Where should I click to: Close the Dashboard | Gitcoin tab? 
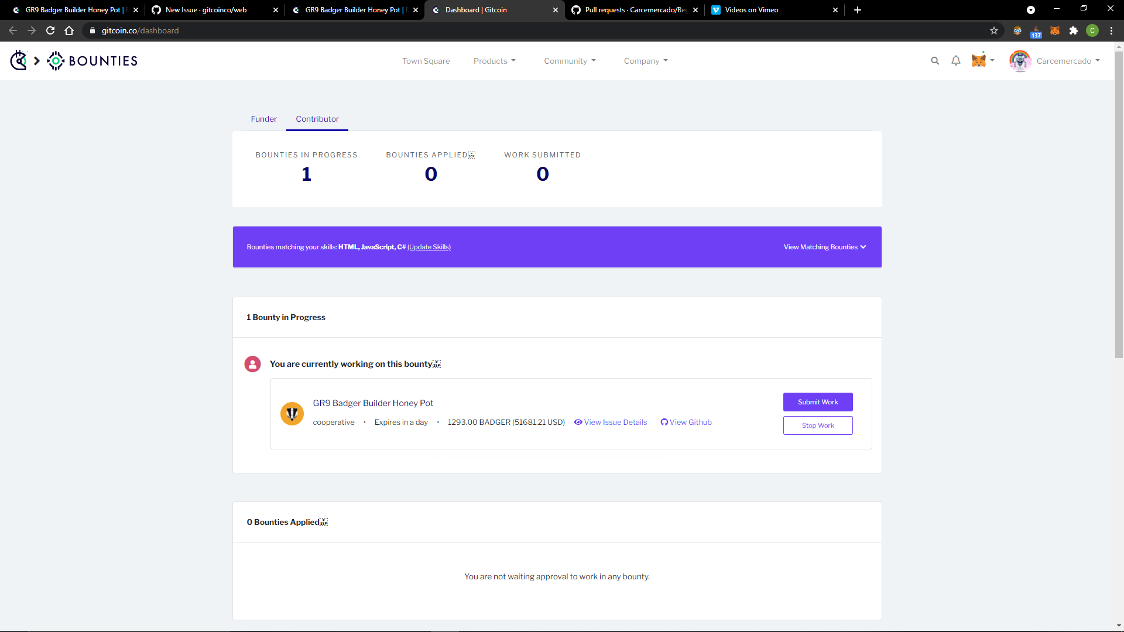556,10
